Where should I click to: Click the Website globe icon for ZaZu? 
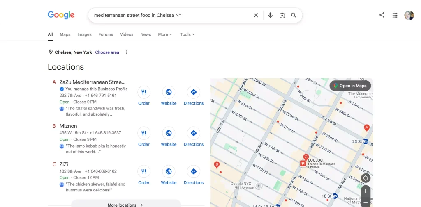(x=169, y=92)
